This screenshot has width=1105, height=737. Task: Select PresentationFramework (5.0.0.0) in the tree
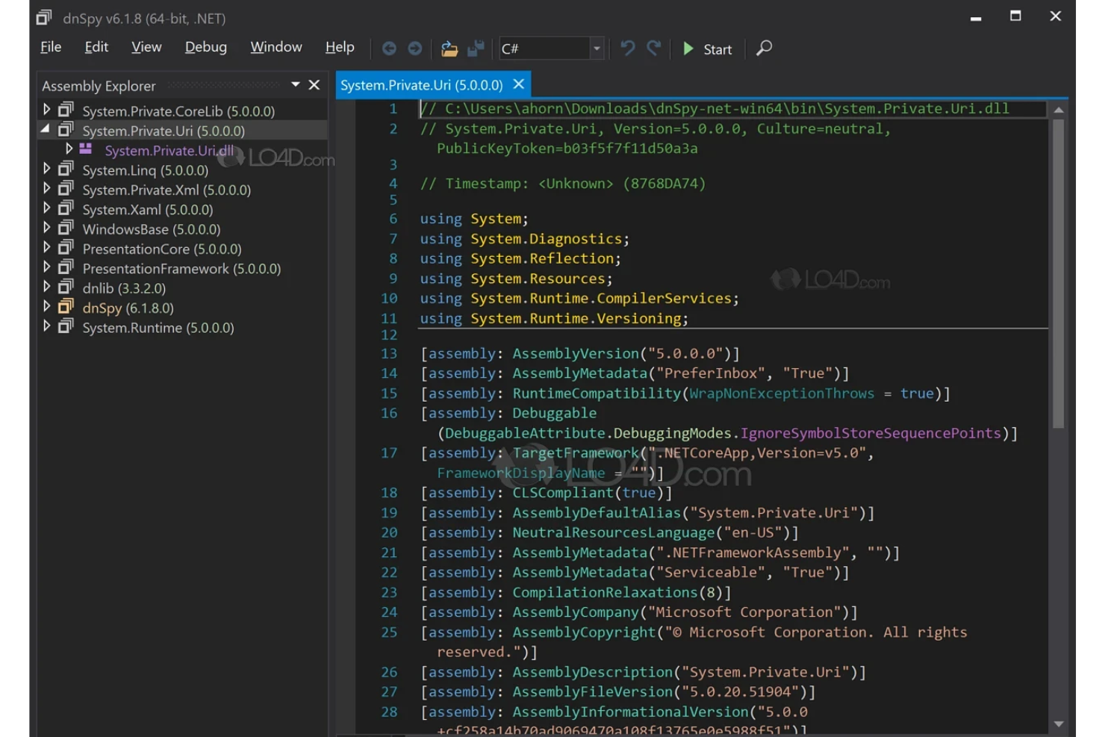pyautogui.click(x=181, y=269)
